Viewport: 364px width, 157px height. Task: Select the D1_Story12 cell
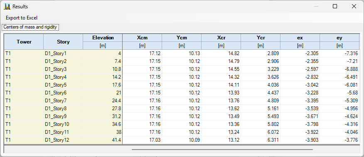point(63,140)
